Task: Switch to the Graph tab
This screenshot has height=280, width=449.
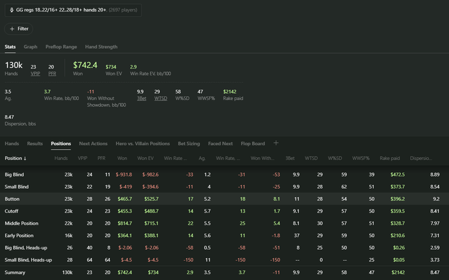Action: click(30, 47)
